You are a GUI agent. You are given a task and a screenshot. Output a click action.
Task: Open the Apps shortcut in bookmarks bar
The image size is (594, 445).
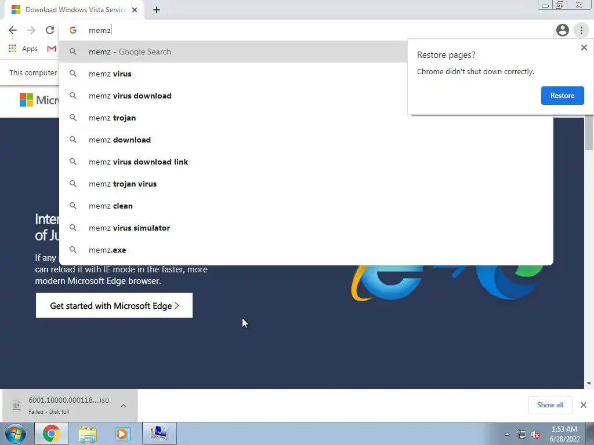click(x=23, y=49)
